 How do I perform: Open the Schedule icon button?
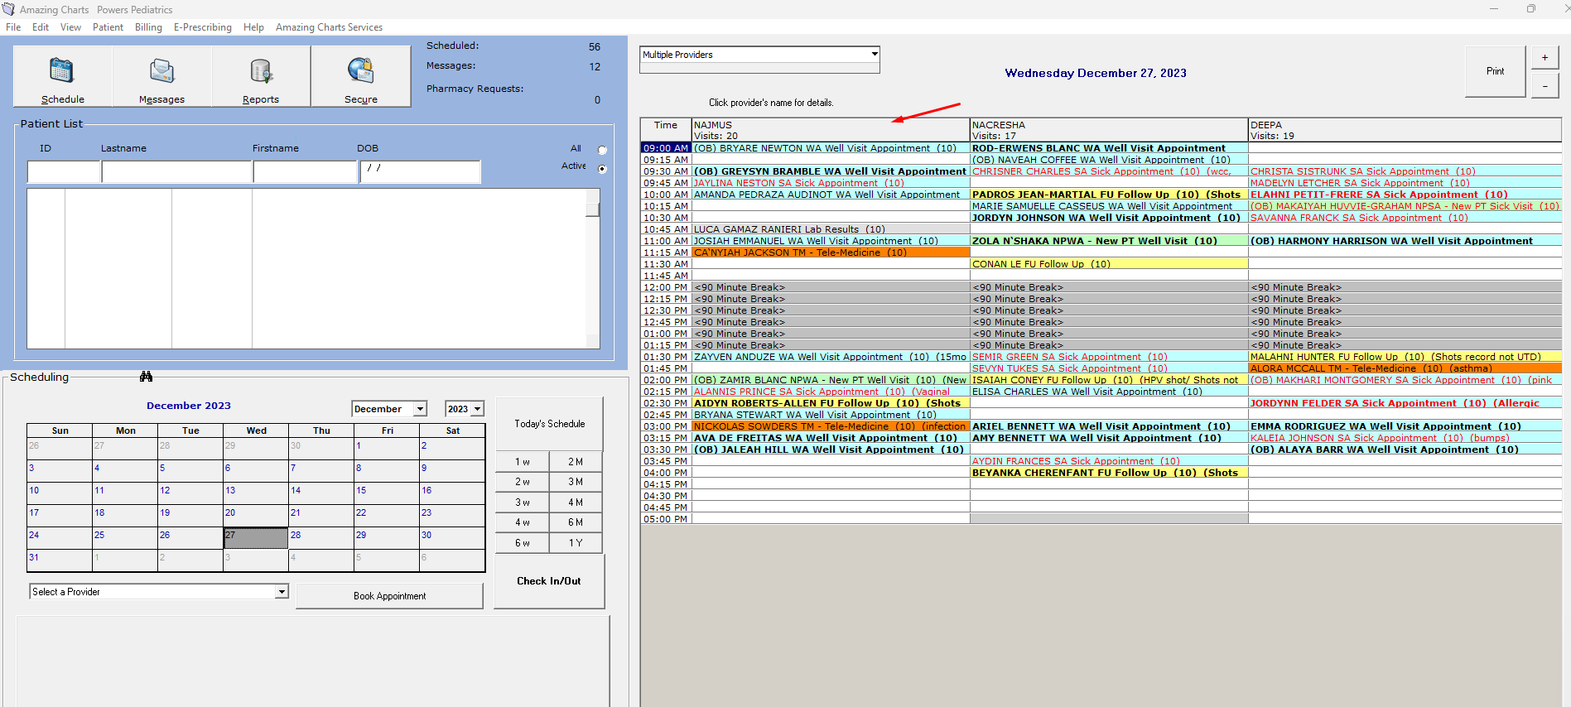point(62,71)
